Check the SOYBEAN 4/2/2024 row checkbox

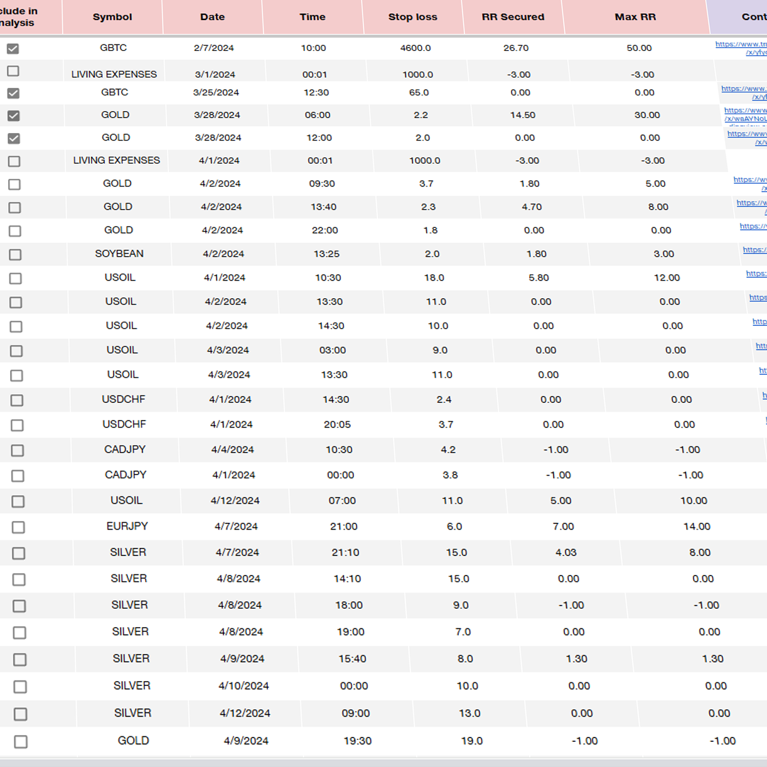point(14,255)
